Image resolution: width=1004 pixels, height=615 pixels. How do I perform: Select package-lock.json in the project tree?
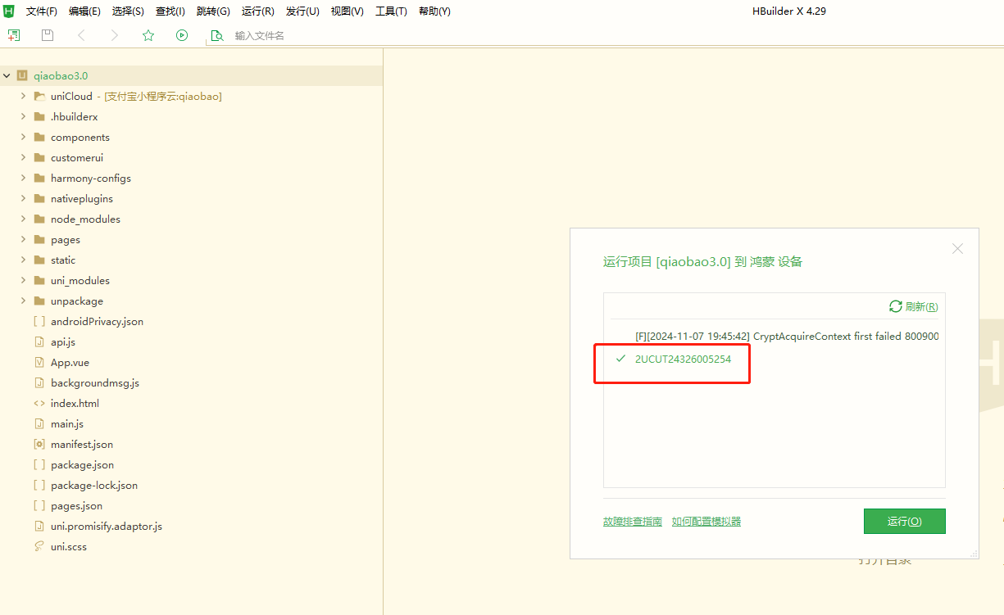coord(94,485)
